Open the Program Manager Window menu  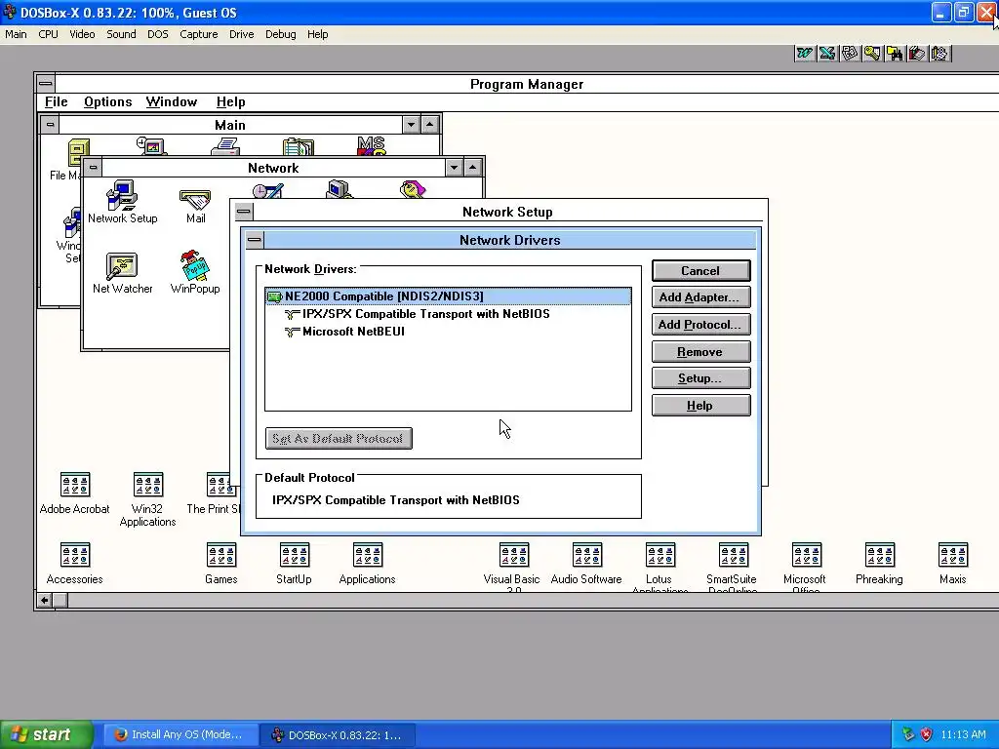pos(172,101)
